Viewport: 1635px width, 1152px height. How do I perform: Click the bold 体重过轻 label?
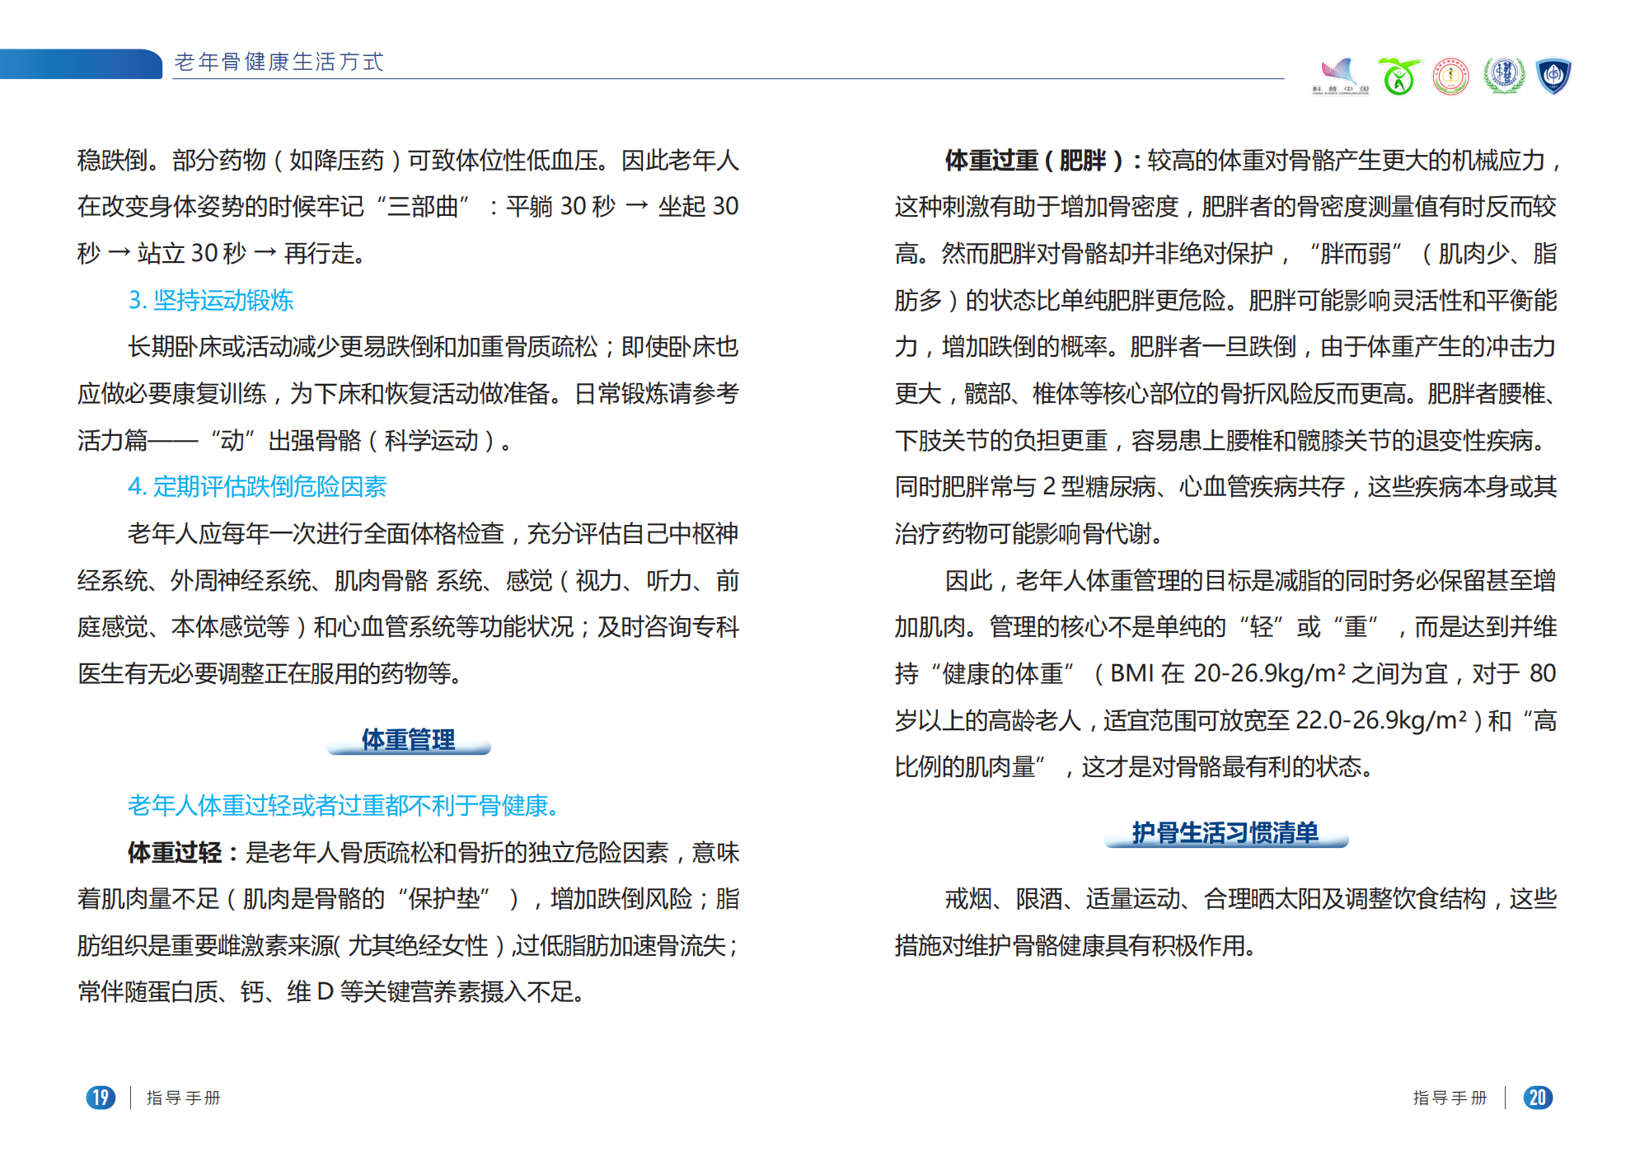174,852
